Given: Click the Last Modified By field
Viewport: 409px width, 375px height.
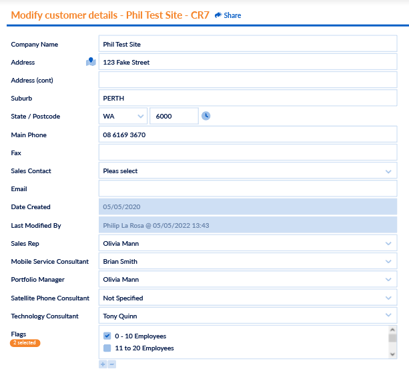Looking at the screenshot, I should [248, 225].
